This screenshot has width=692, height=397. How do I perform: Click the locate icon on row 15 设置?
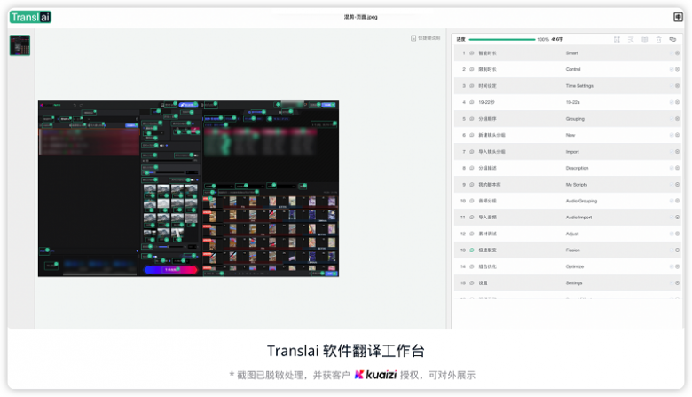pos(471,282)
